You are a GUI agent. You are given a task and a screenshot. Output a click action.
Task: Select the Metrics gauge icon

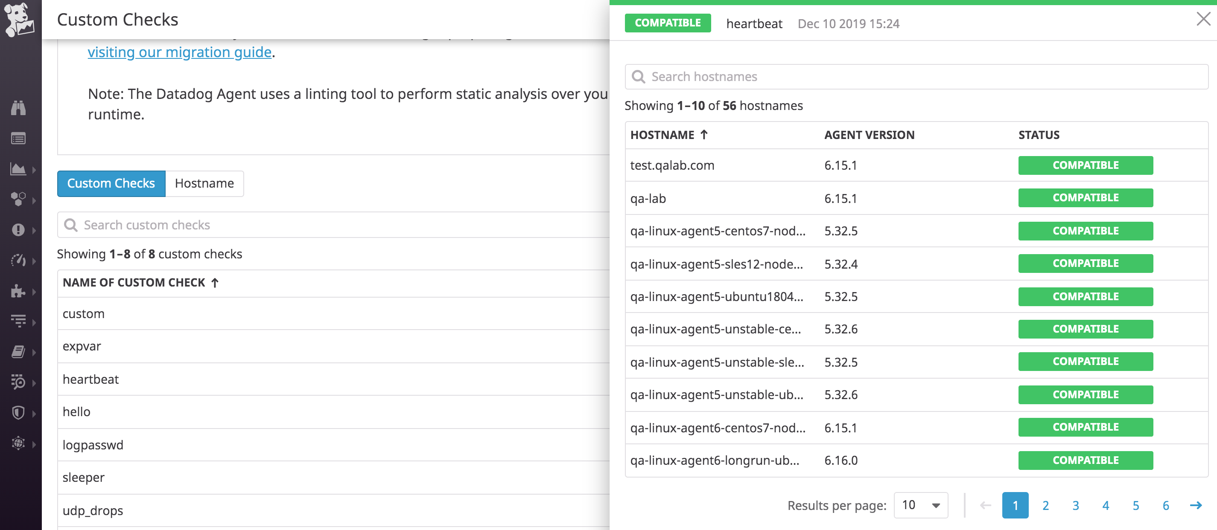pos(19,260)
